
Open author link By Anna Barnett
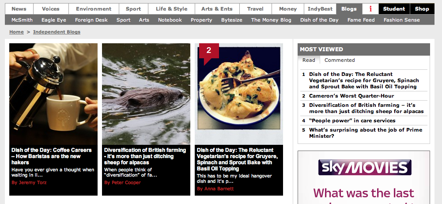pos(215,189)
